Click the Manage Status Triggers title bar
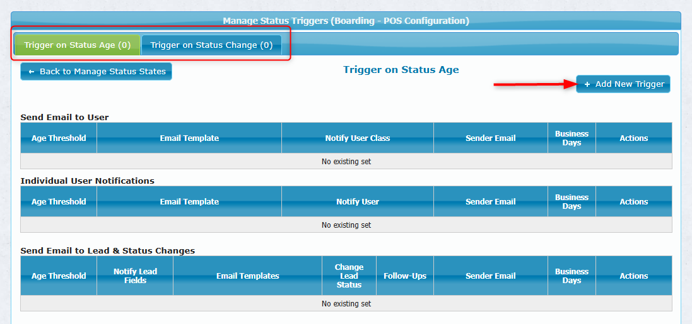Viewport: 692px width, 324px height. click(x=346, y=21)
